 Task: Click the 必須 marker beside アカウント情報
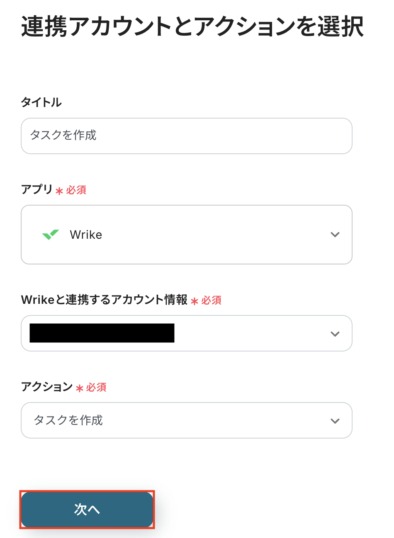click(212, 300)
